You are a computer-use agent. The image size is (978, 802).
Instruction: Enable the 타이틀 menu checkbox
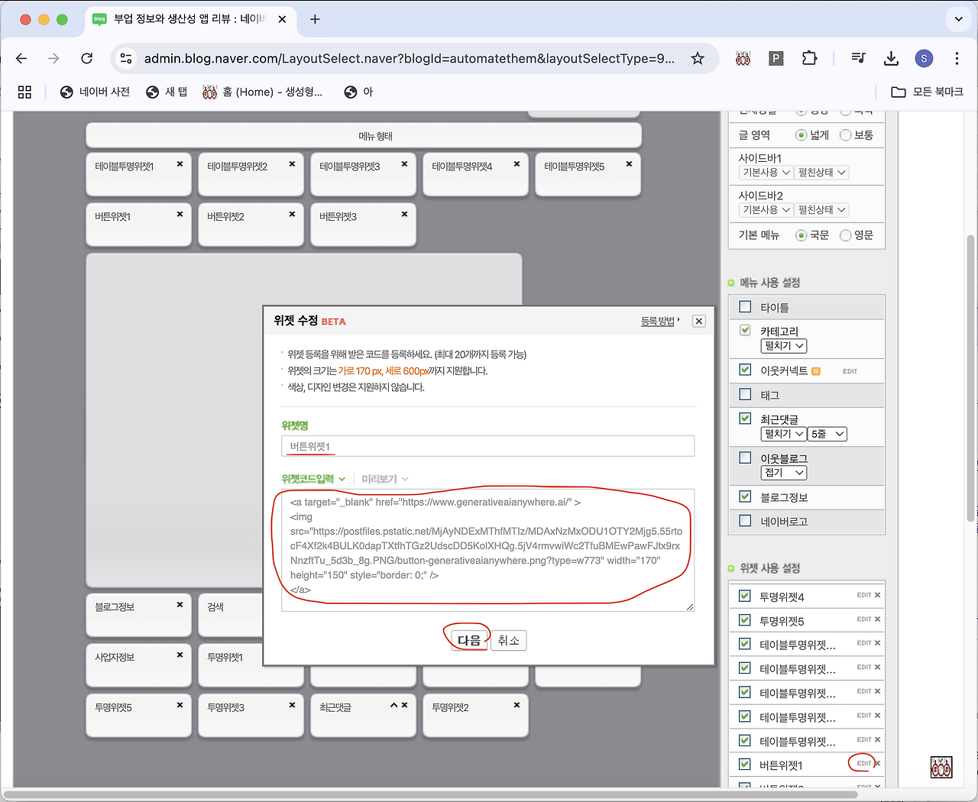pyautogui.click(x=745, y=307)
